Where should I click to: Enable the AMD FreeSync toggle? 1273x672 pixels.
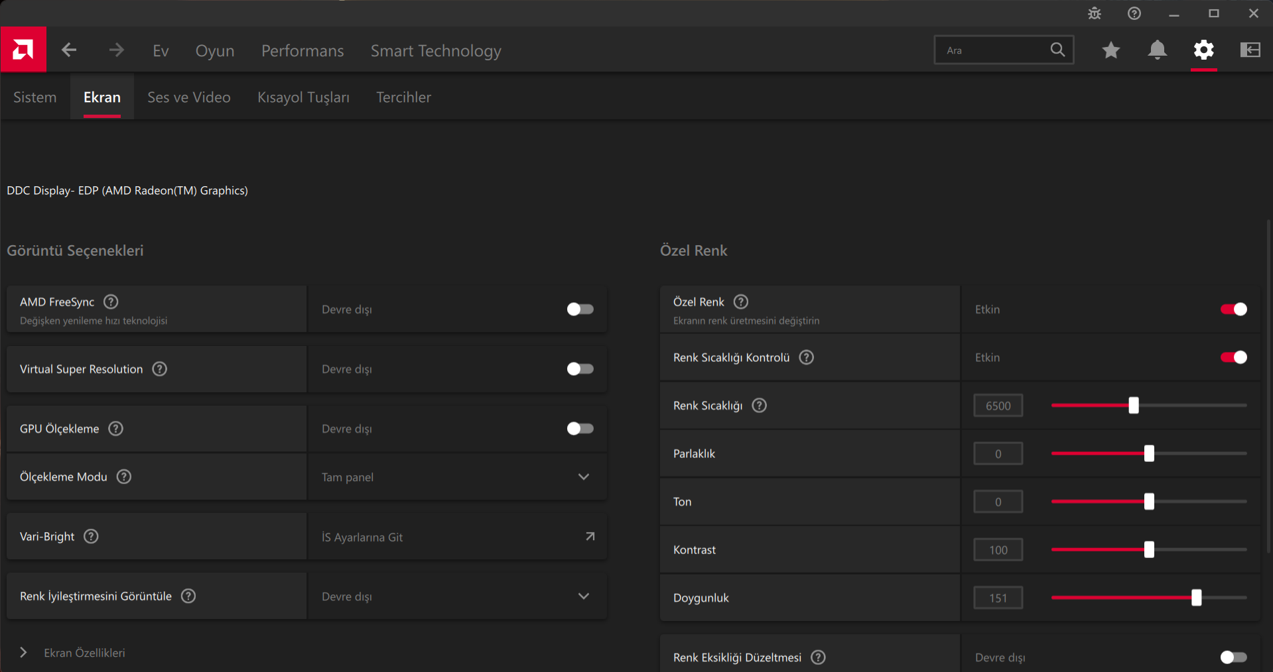coord(580,309)
